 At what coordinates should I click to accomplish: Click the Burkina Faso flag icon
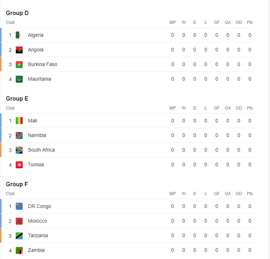pos(19,65)
